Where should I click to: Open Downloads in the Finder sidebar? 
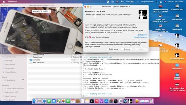coord(10,68)
